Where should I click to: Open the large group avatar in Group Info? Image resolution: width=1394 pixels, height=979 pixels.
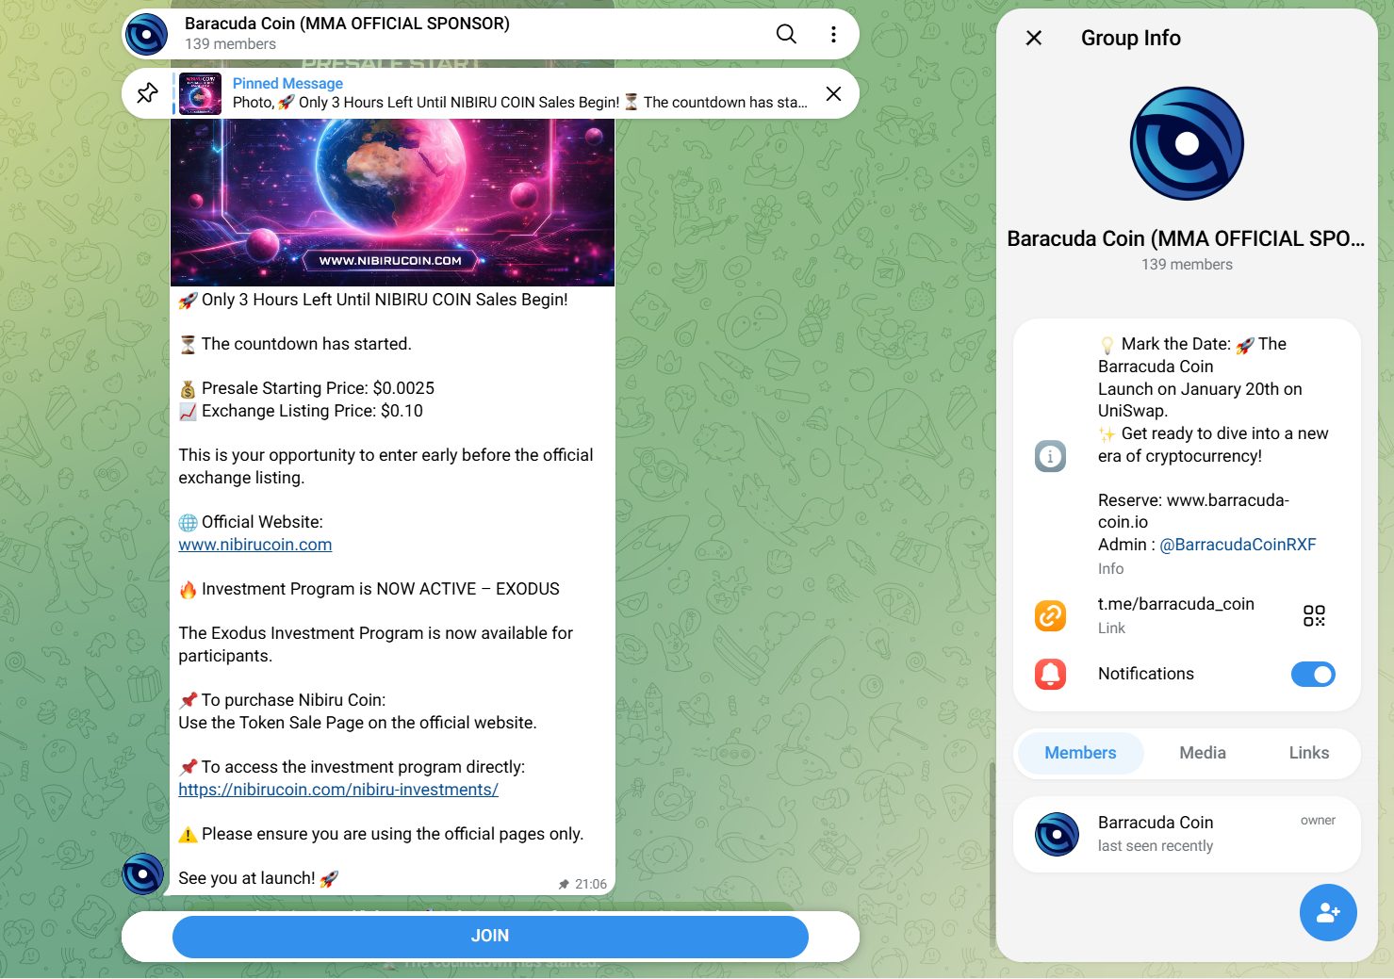click(x=1187, y=143)
